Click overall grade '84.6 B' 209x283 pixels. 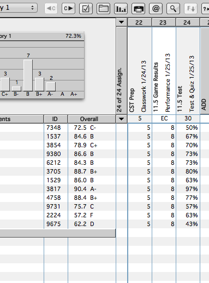(x=83, y=136)
